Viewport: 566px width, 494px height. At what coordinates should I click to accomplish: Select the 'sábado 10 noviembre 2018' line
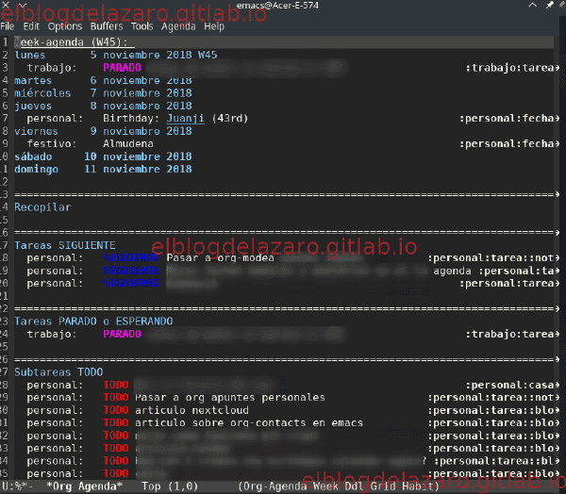click(x=103, y=156)
